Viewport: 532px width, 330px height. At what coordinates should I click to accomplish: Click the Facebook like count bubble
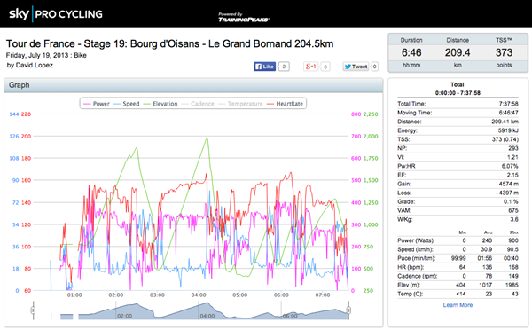tap(284, 67)
